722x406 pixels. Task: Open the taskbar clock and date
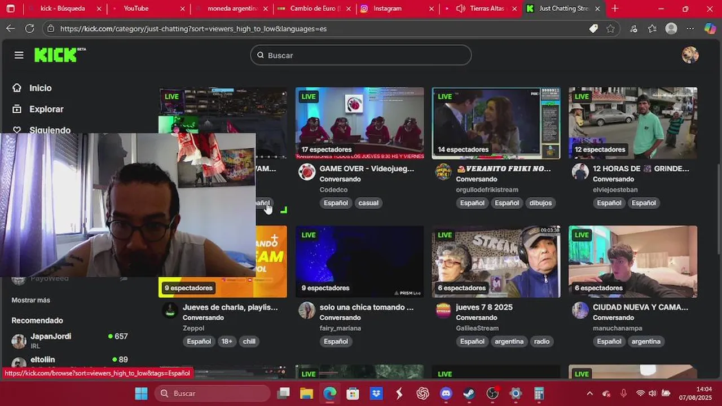pos(695,393)
